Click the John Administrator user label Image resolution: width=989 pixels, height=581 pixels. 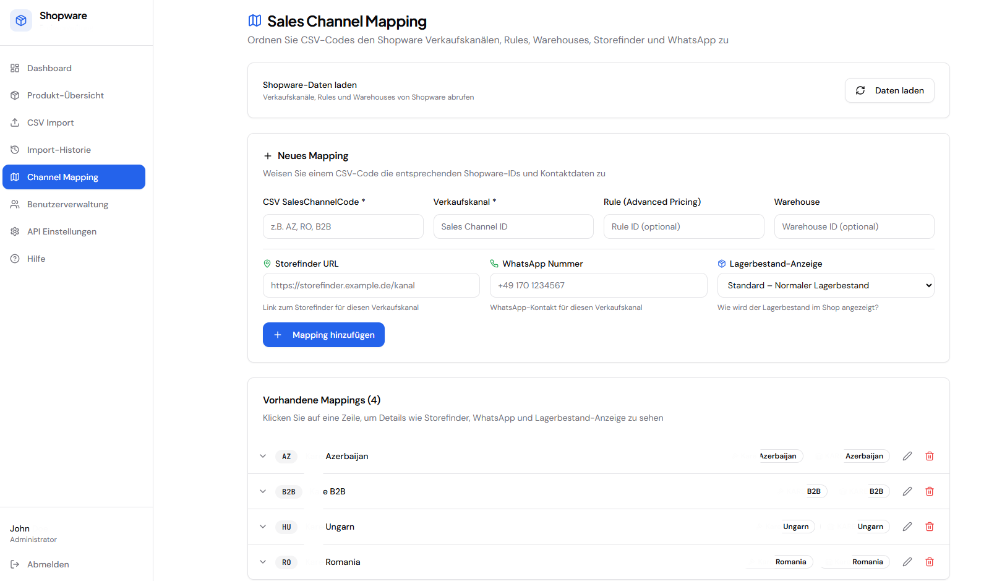[33, 533]
